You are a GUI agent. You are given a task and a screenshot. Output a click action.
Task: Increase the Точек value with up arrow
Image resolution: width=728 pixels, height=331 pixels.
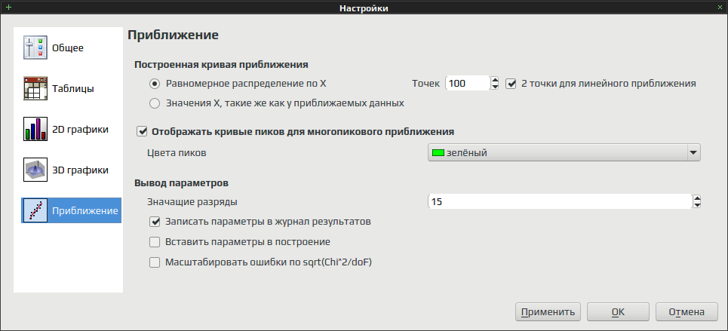click(x=495, y=81)
